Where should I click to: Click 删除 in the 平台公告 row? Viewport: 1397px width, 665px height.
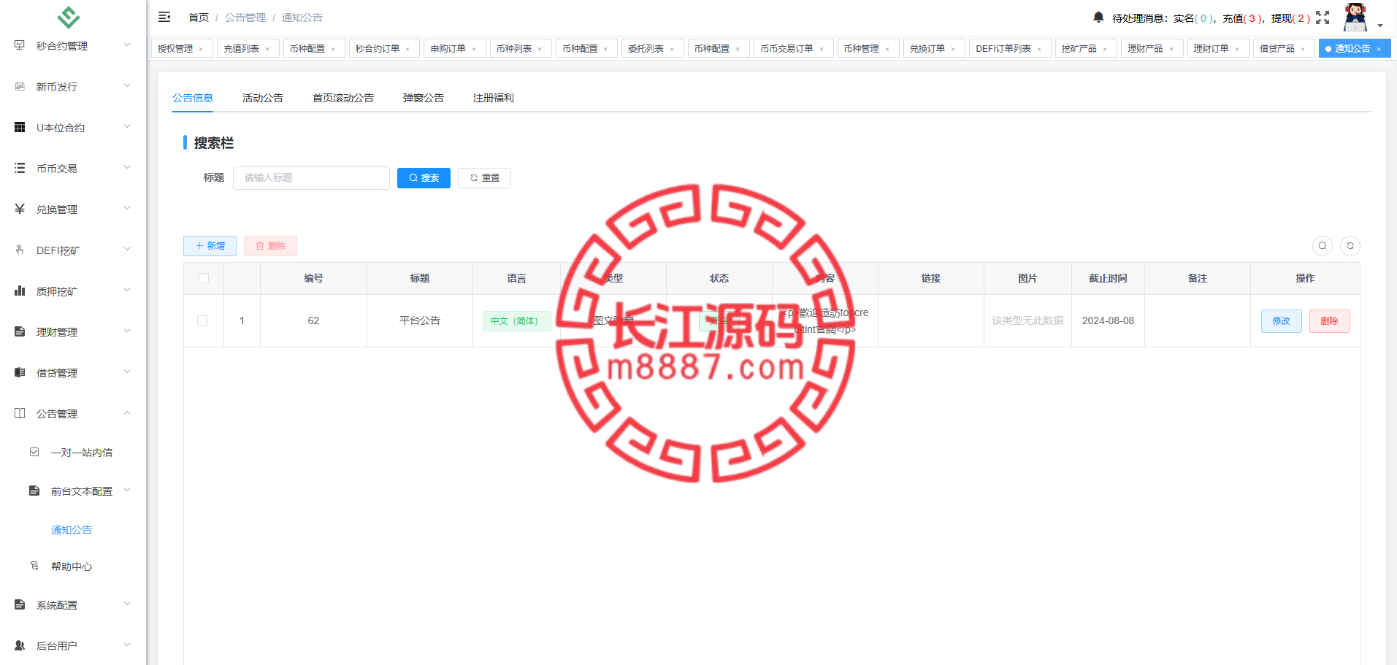pos(1330,321)
